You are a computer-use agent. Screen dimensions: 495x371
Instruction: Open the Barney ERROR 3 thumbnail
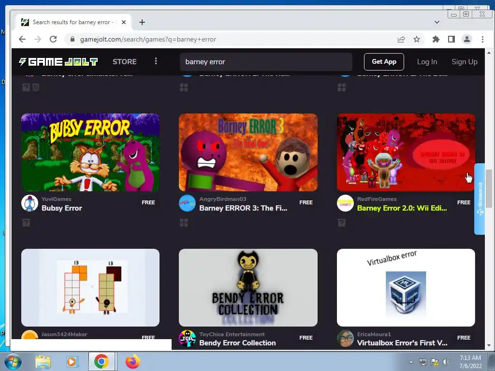point(248,152)
